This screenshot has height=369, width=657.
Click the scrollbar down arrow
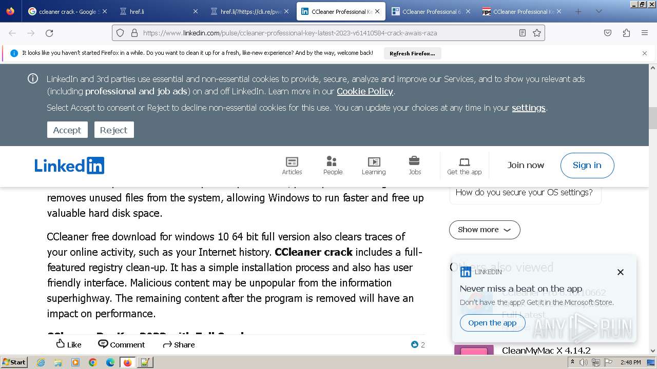pos(653,351)
